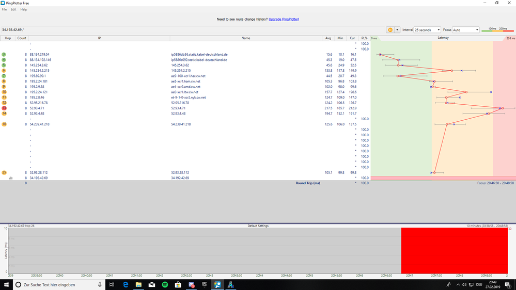Image resolution: width=516 pixels, height=290 pixels.
Task: Click the latency color scale bar 100ms 200ms
Action: (x=497, y=29)
